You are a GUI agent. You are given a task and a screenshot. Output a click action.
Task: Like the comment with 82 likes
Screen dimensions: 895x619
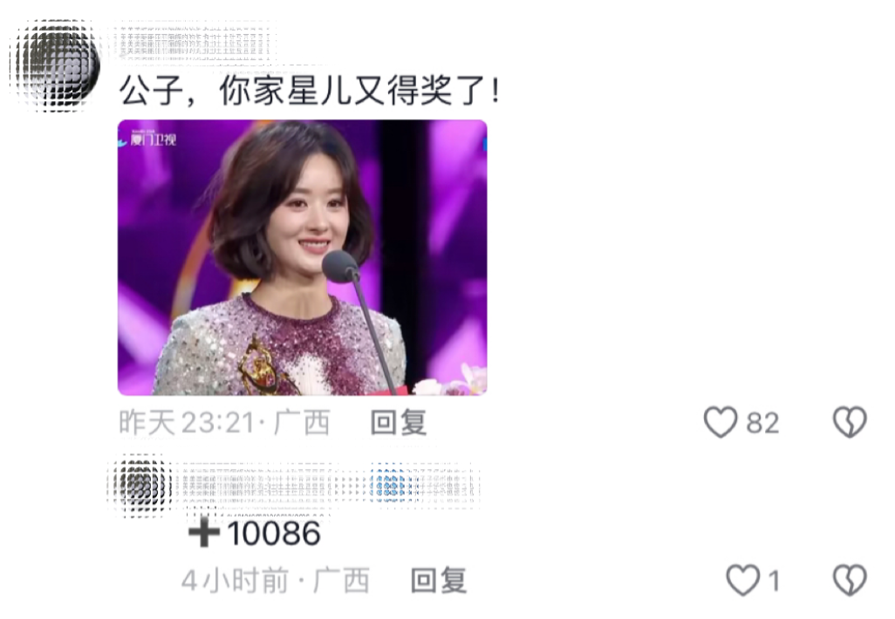pos(721,422)
